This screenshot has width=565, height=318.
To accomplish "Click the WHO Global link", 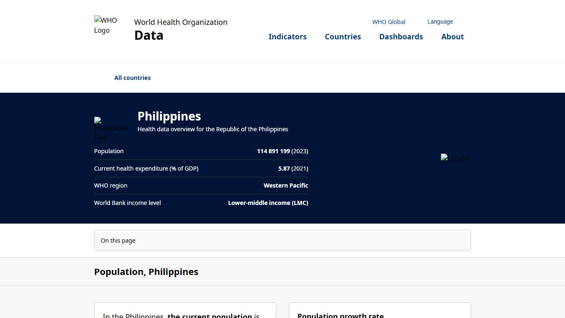I will click(388, 22).
